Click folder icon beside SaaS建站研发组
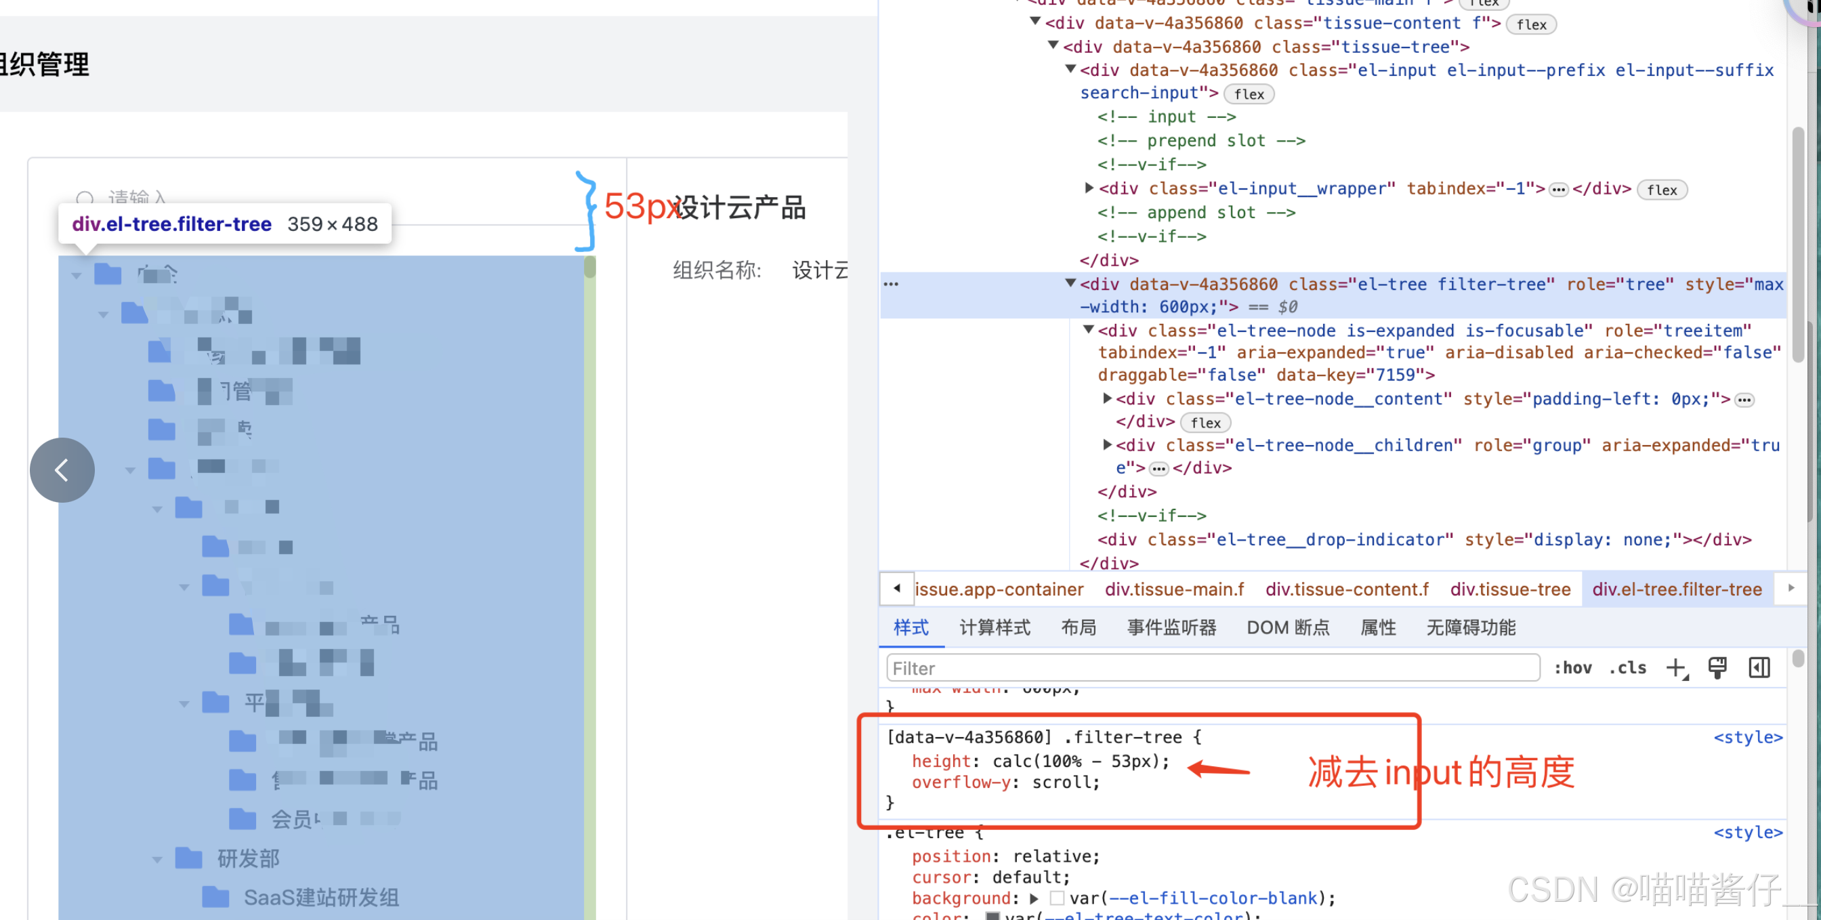The image size is (1821, 920). click(x=215, y=897)
